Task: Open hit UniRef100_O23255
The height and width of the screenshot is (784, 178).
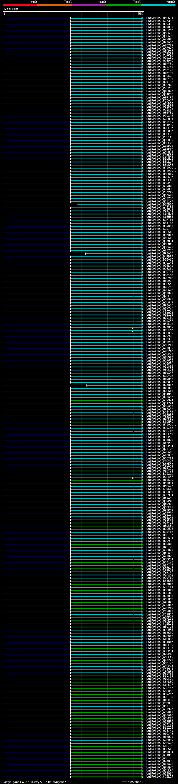Action: point(159,30)
